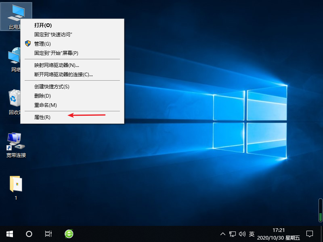Open Cortana search on the taskbar
The image size is (323, 242).
pos(28,234)
